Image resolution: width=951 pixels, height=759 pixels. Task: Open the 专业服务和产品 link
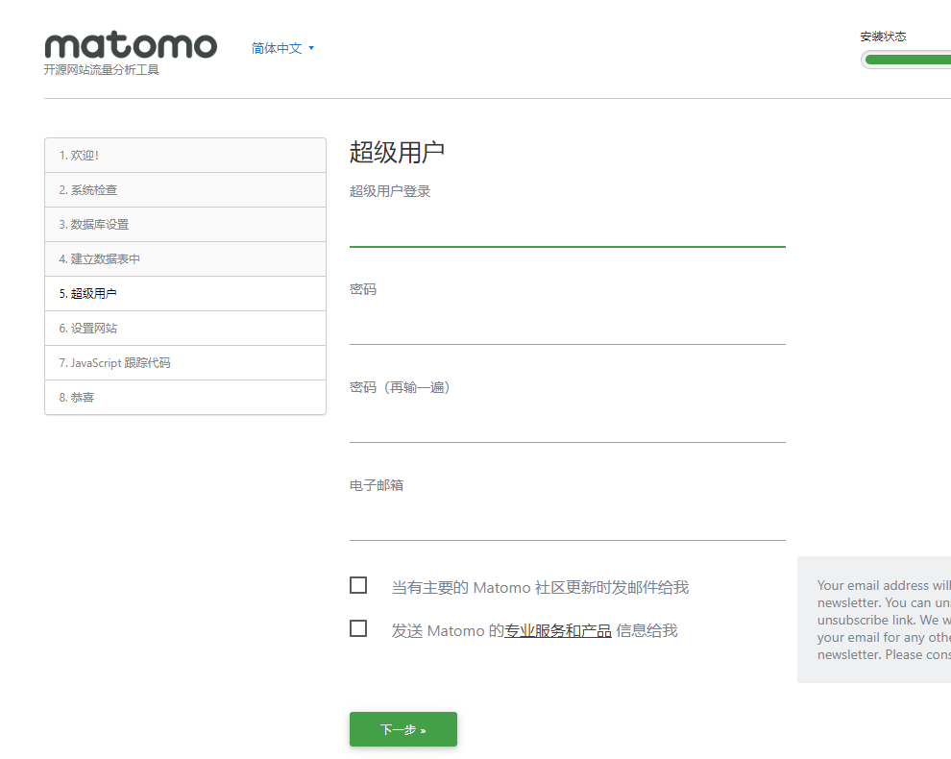[557, 631]
